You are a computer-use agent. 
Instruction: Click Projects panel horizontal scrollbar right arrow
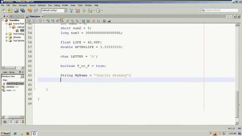[23, 68]
